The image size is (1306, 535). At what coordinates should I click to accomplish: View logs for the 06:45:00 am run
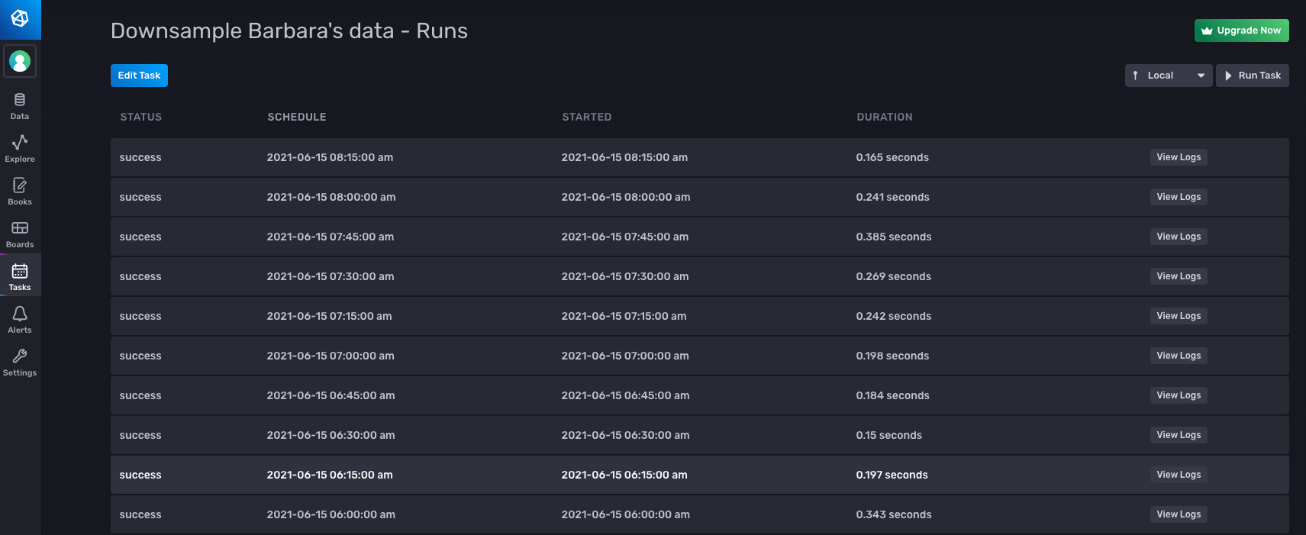click(1179, 395)
